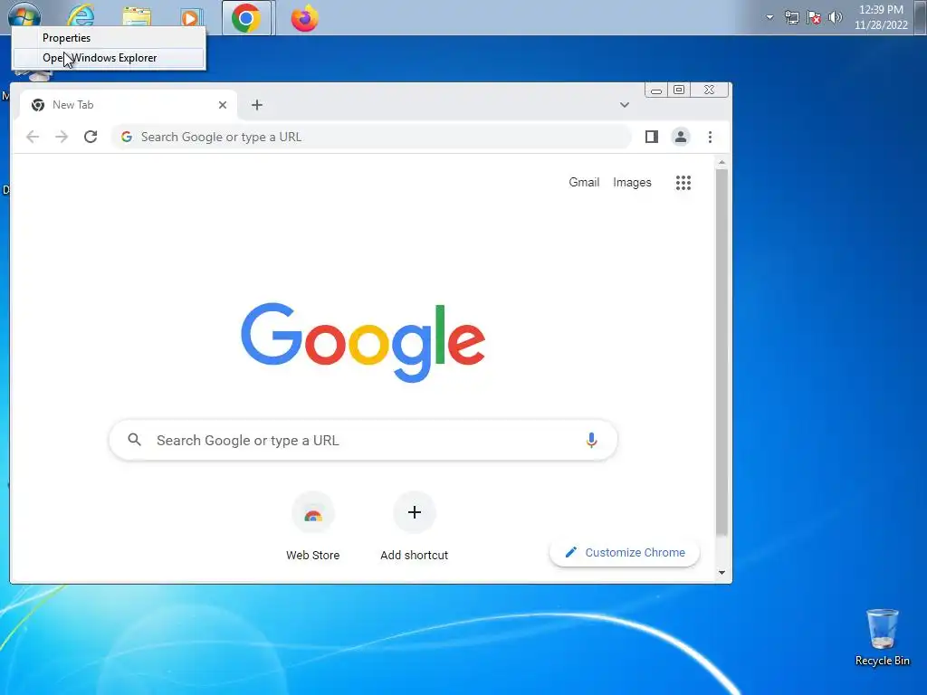Open Chrome's tab search chevron
This screenshot has height=695, width=927.
(625, 105)
